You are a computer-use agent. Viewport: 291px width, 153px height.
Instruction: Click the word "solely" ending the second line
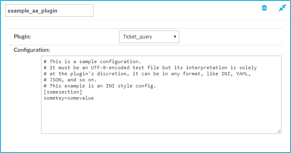[x=248, y=68]
